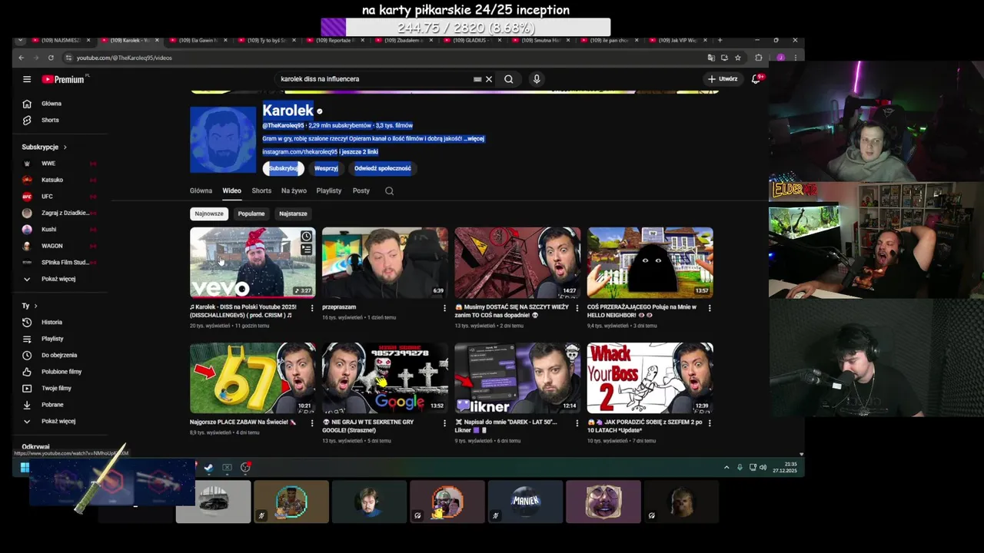This screenshot has width=984, height=553.
Task: Open the Chrome profile avatar
Action: [780, 58]
